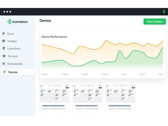Click the Surveys star icon
The image size is (168, 126).
[4, 56]
